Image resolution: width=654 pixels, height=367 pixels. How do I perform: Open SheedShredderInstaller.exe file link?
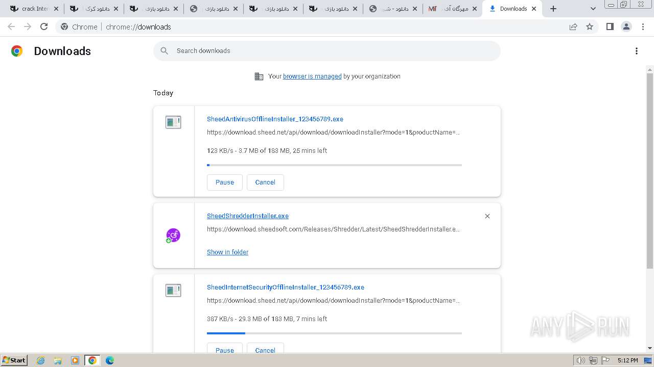click(248, 216)
